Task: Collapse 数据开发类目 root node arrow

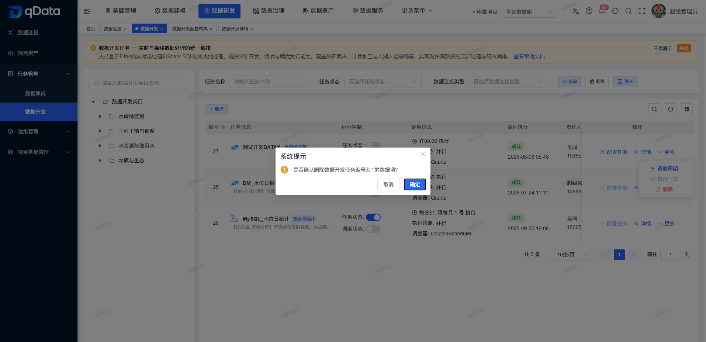Action: point(93,101)
